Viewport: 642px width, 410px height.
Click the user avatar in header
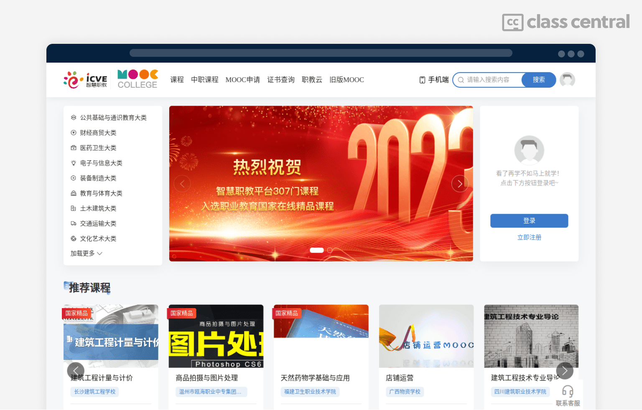click(x=567, y=79)
